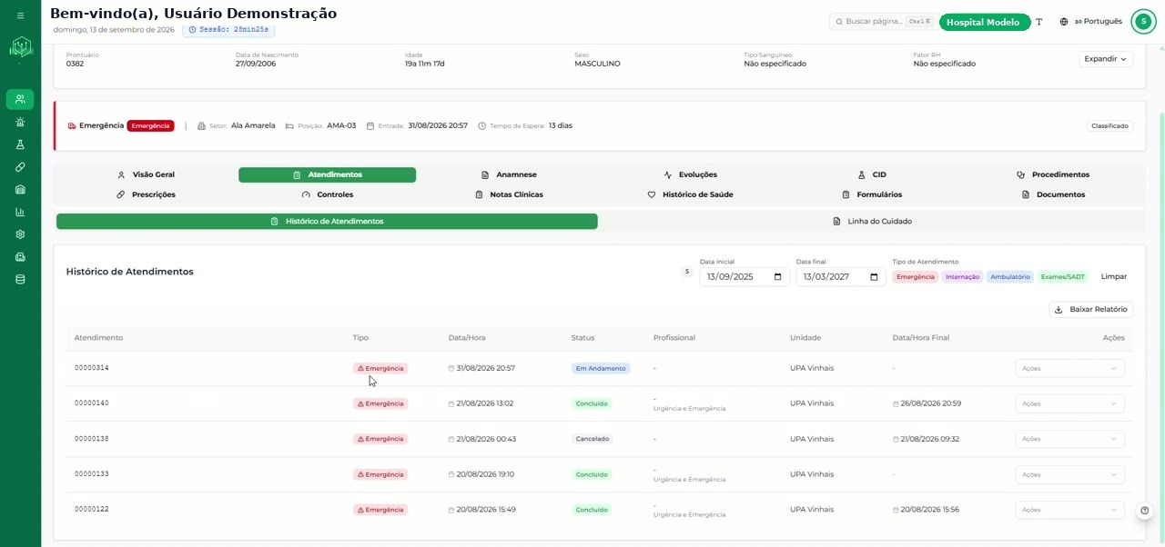Open the patients (people) icon in the sidebar
The image size is (1165, 547).
coord(20,99)
